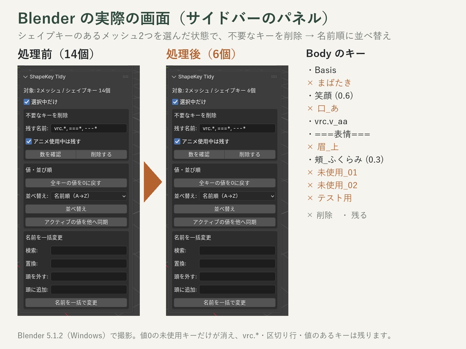Click the Body のキー heading

pyautogui.click(x=335, y=54)
